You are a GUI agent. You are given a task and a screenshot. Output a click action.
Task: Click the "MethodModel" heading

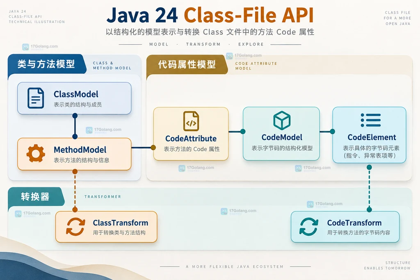[x=80, y=150]
